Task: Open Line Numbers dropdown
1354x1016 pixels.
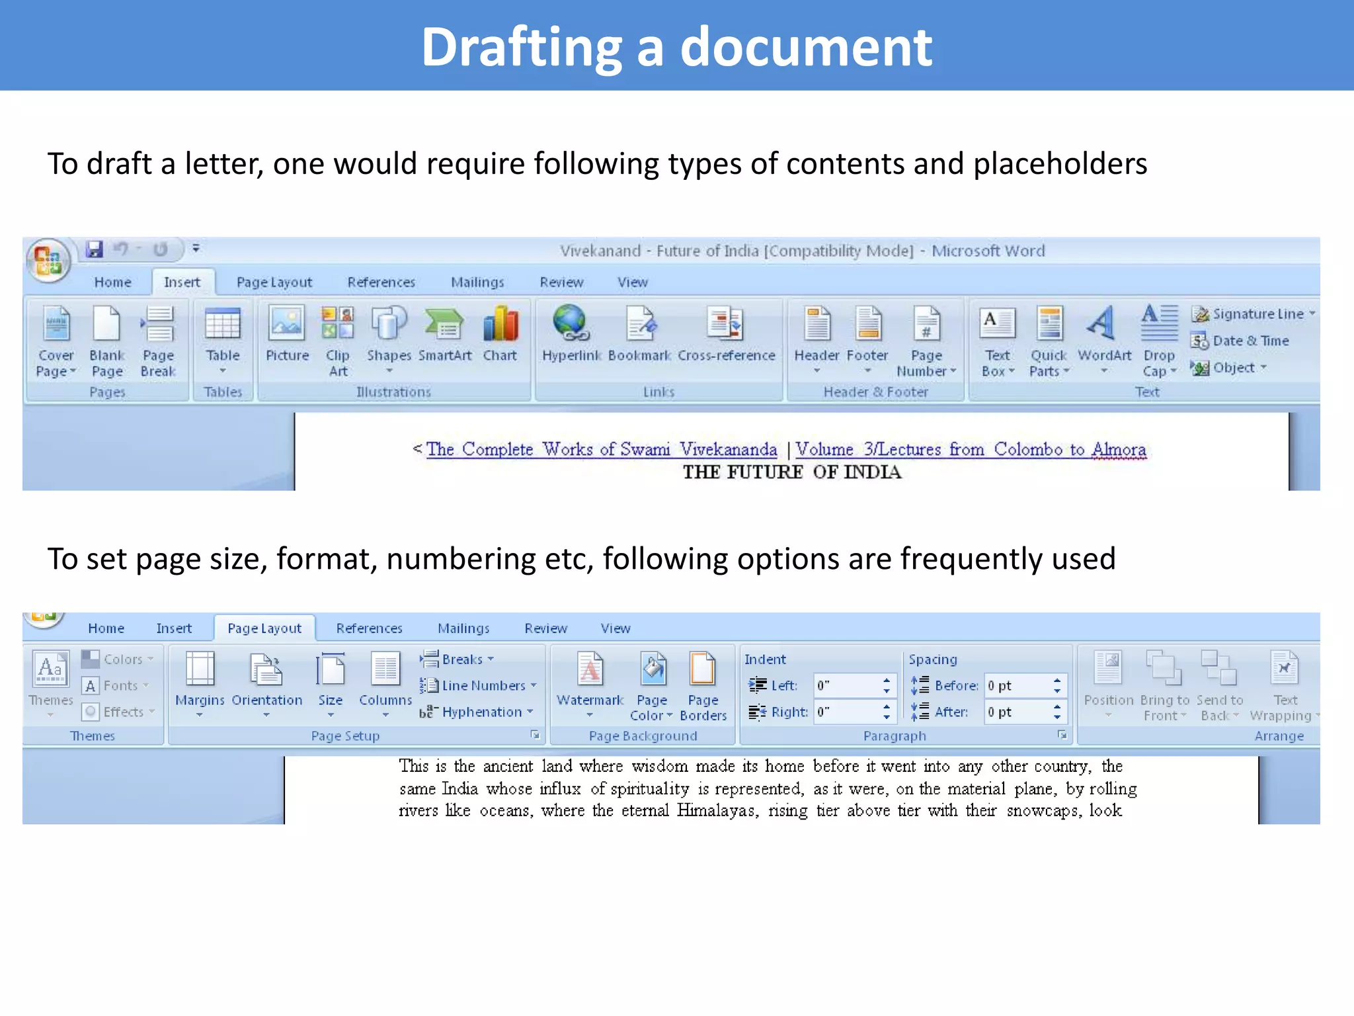Action: (478, 685)
